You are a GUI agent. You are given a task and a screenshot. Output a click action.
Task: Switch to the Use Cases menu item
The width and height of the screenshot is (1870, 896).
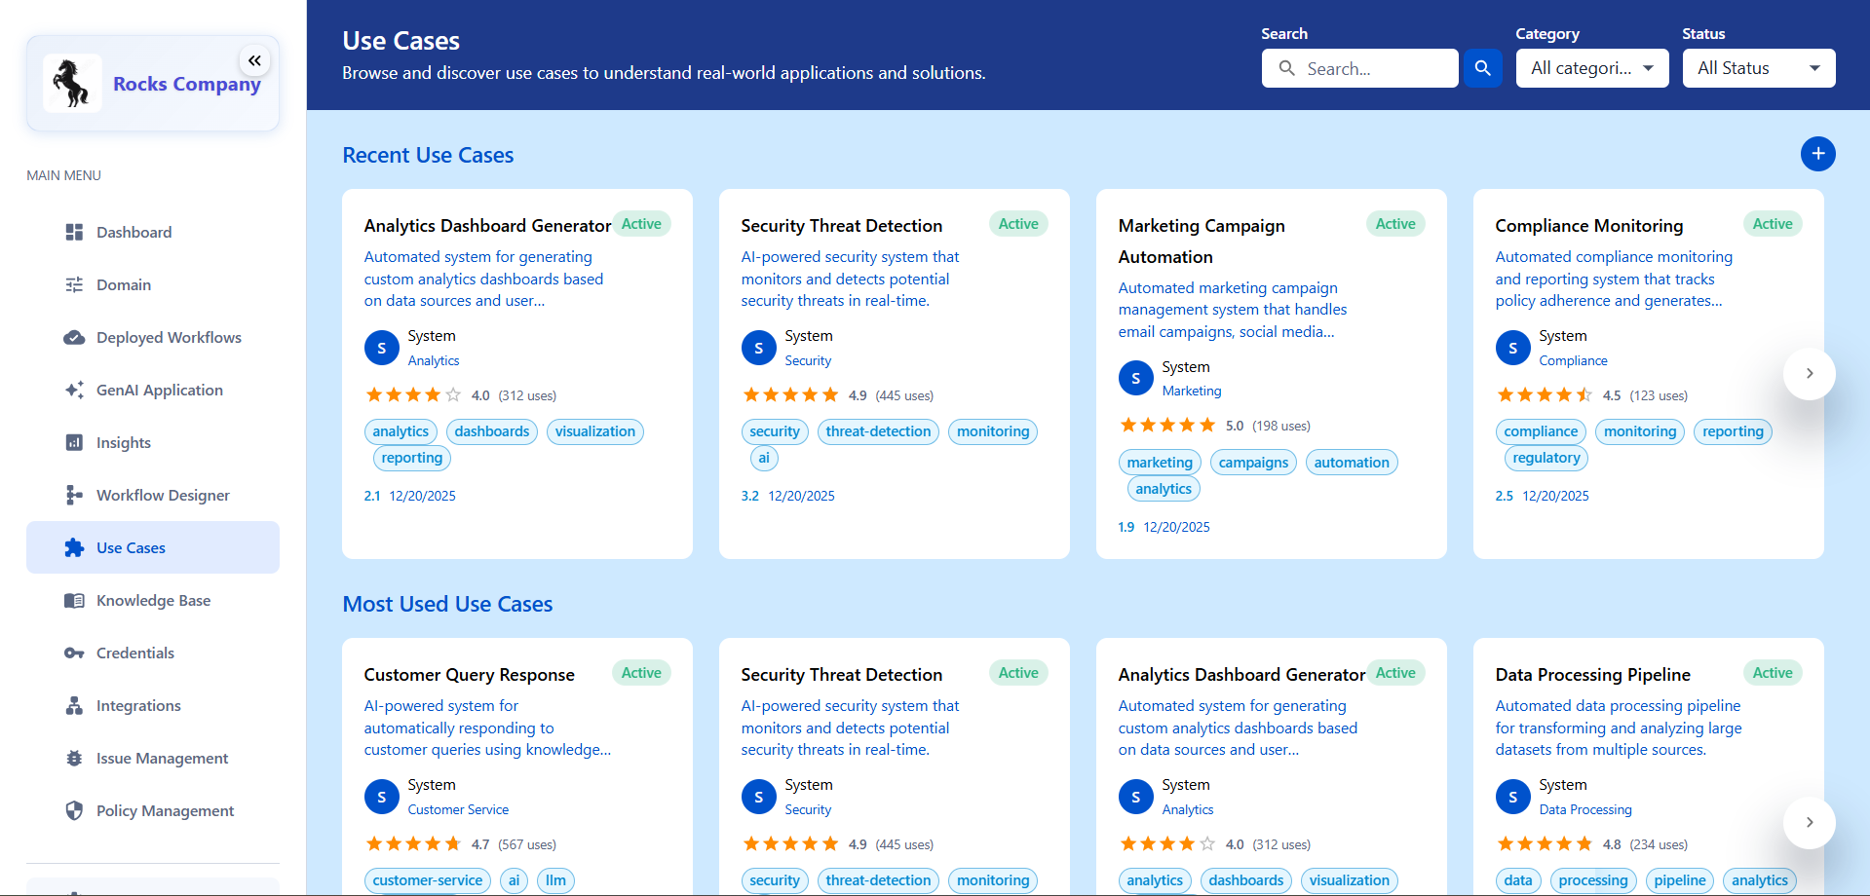point(131,547)
